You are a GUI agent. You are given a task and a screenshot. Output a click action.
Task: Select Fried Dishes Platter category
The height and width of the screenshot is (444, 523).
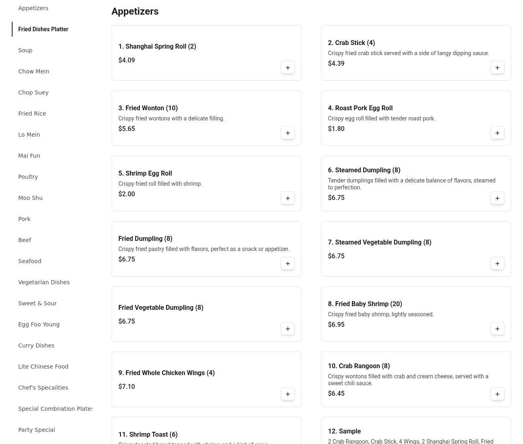pyautogui.click(x=43, y=29)
